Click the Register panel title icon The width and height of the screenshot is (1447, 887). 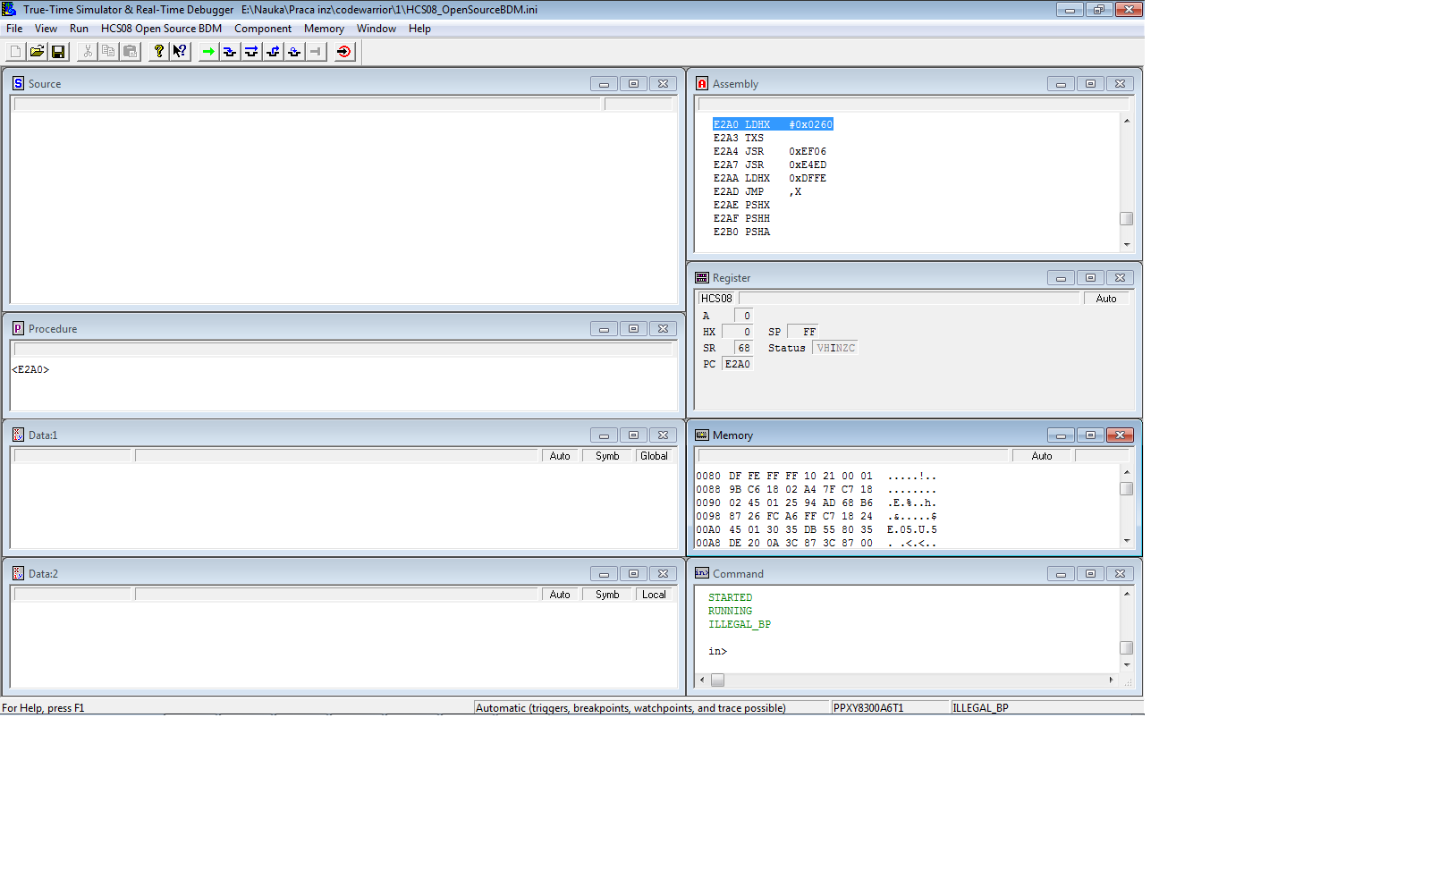(702, 277)
